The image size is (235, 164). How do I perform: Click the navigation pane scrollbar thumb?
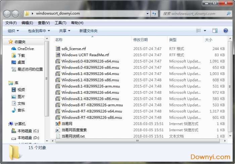click(x=47, y=79)
